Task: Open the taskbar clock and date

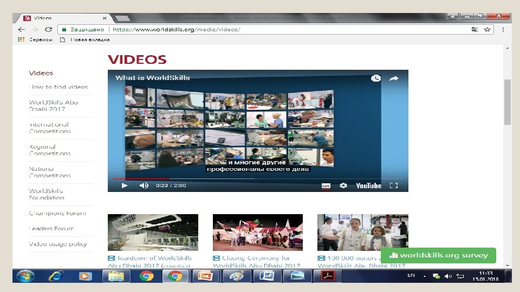Action: pos(485,276)
